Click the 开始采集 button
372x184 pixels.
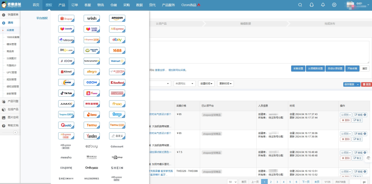click(353, 68)
